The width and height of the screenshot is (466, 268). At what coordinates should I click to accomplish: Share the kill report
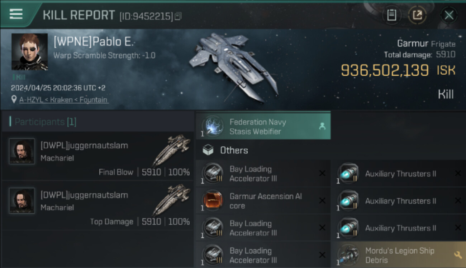417,15
